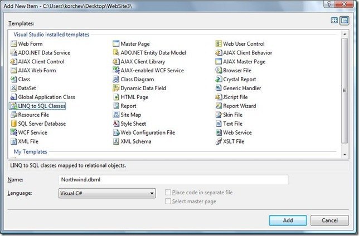Click the Class template icon
The height and width of the screenshot is (236, 359).
coord(14,79)
